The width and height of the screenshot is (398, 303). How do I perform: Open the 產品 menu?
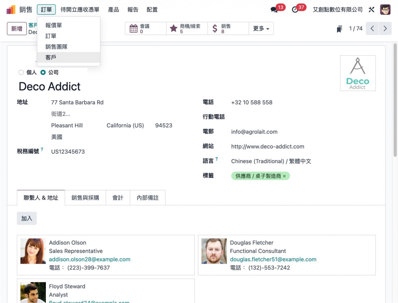tap(113, 10)
